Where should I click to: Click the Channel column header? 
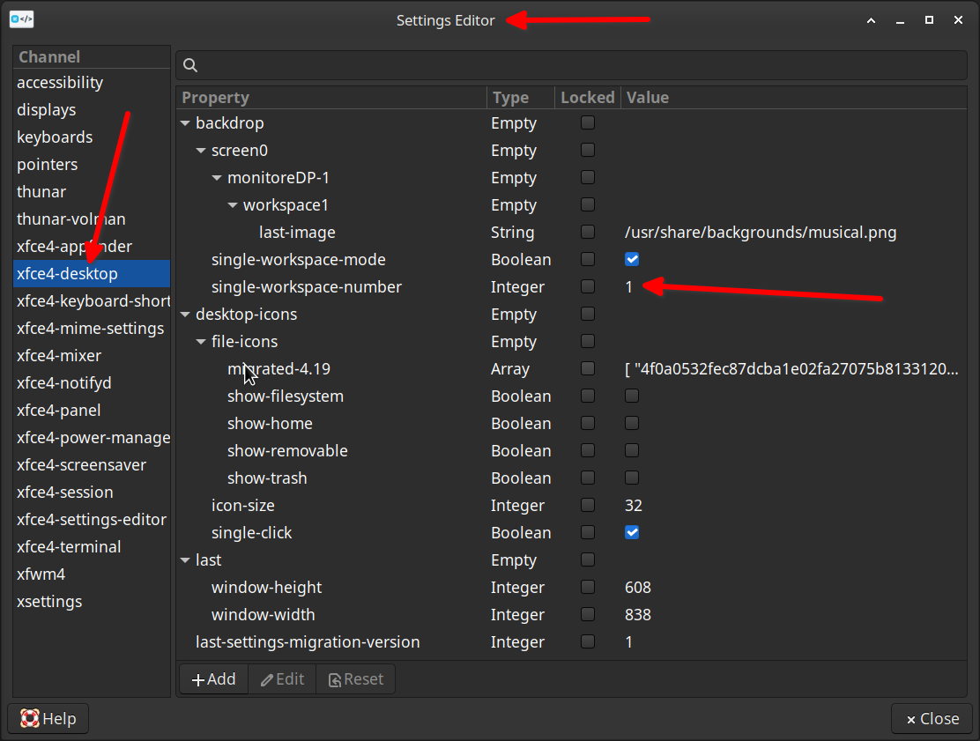tap(92, 57)
